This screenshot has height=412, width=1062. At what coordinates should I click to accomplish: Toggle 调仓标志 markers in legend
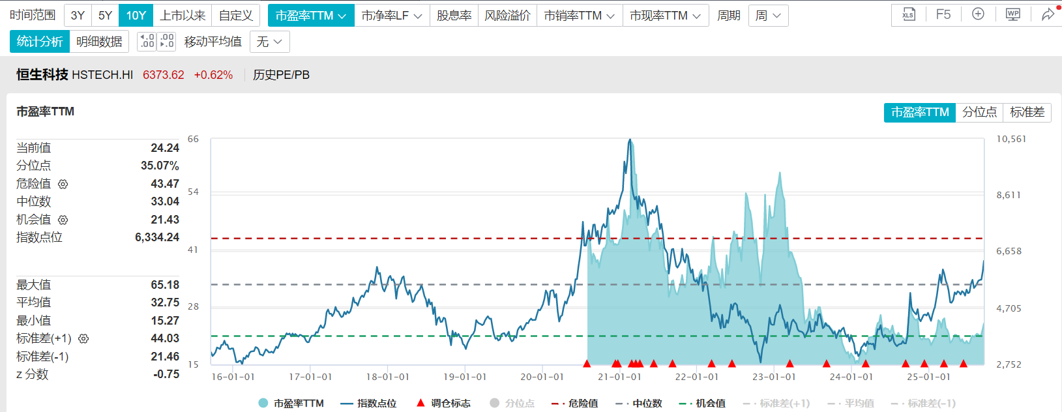443,404
